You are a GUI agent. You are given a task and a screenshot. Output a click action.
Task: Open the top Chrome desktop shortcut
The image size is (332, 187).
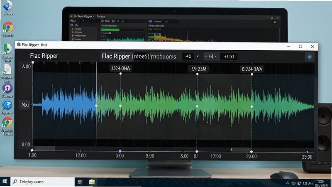[8, 27]
